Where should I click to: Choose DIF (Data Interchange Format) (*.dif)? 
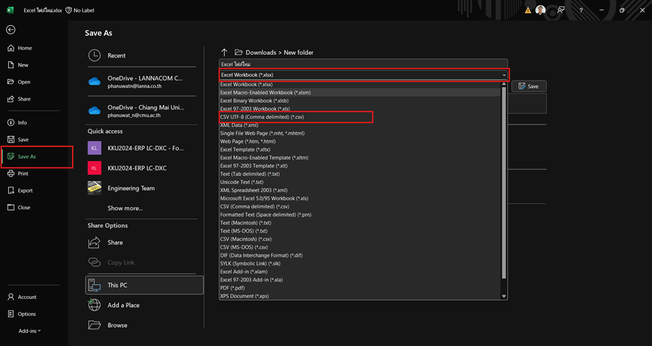(360, 256)
